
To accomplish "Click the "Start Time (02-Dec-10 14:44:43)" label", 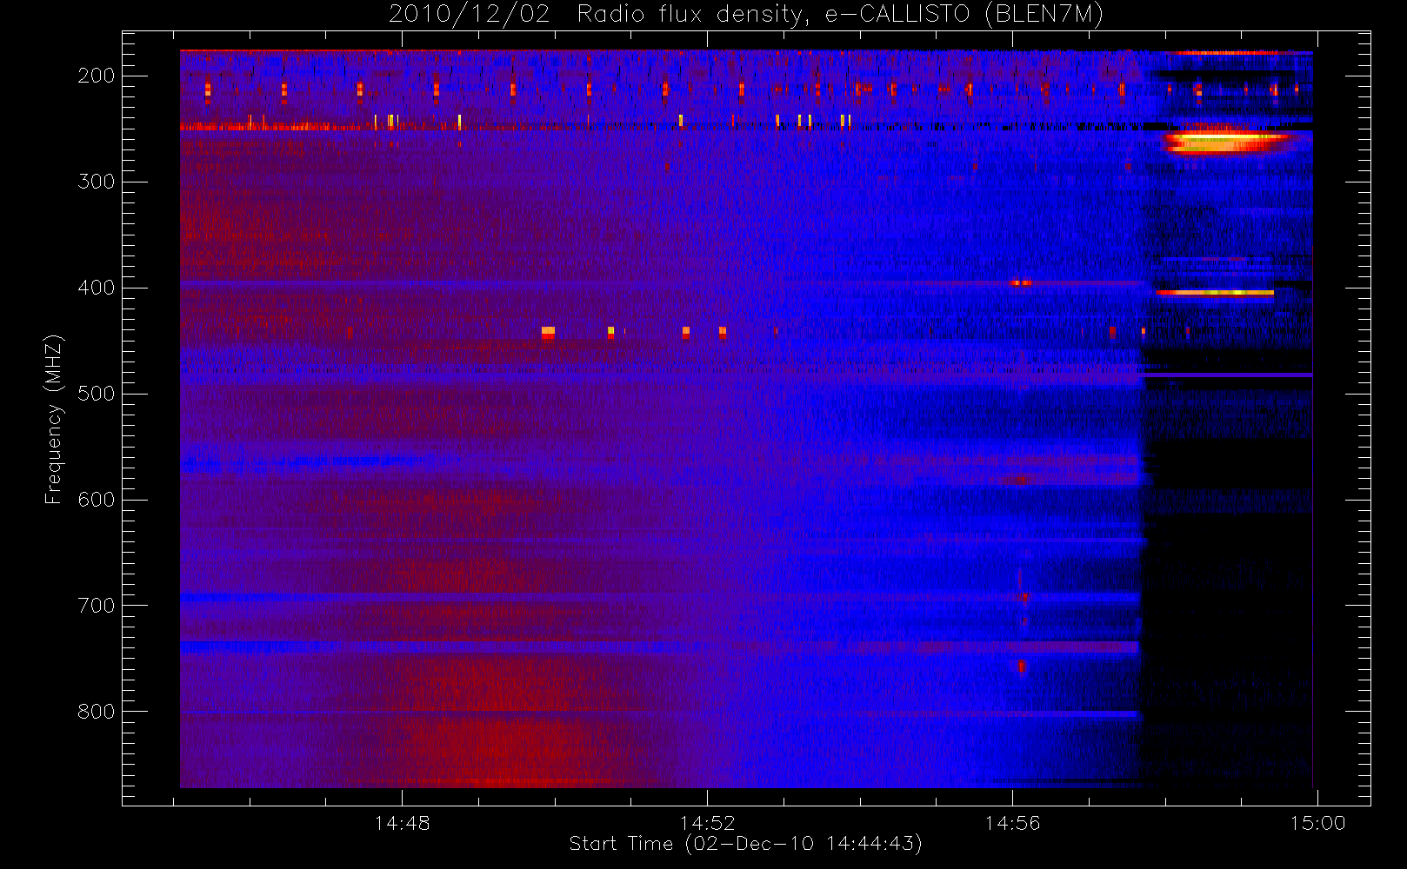I will (x=745, y=844).
